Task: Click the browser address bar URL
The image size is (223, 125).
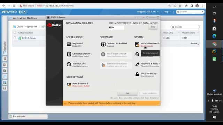Action: click(x=55, y=6)
